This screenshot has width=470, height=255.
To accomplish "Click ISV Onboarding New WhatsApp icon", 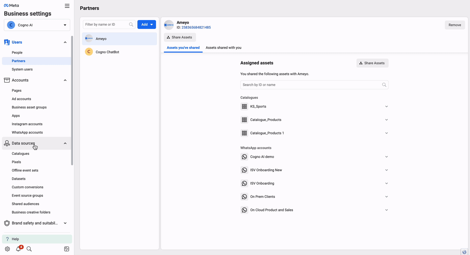I will pos(244,170).
